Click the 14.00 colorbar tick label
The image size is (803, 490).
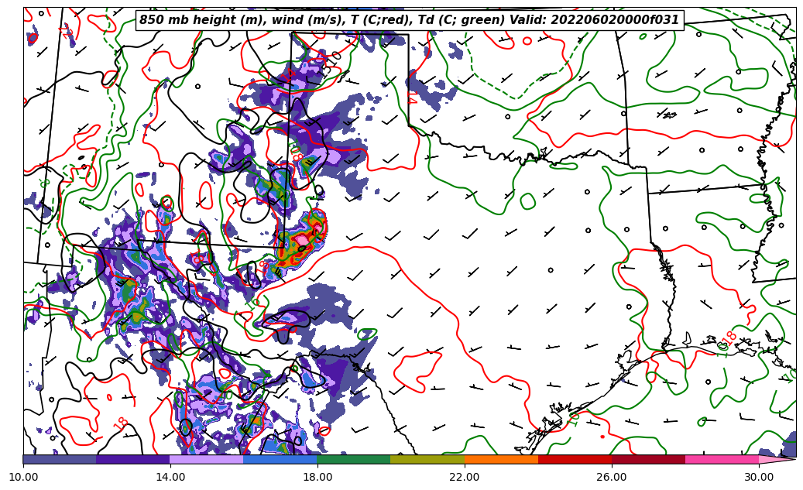coord(170,478)
